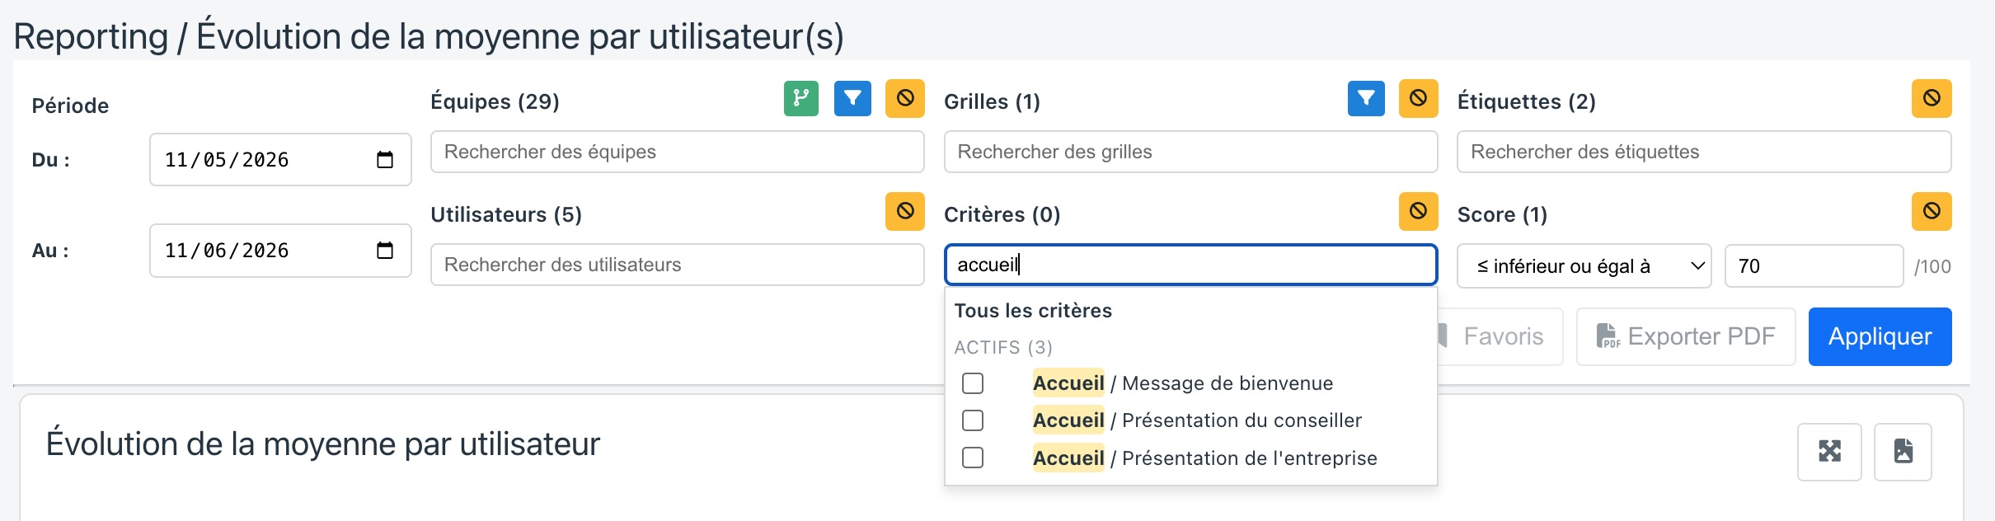Reset the Étiquettes filter with orange icon
The image size is (1995, 521).
[1932, 99]
